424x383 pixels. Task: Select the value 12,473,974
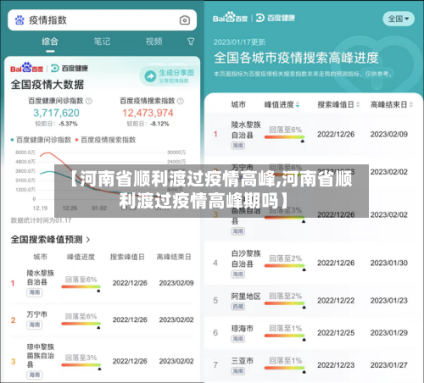[148, 113]
